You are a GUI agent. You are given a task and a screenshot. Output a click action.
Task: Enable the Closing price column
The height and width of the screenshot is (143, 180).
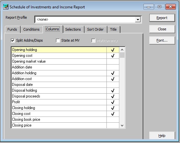113,125
